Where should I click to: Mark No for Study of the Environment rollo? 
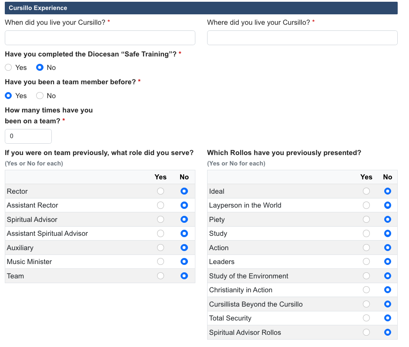pos(388,276)
